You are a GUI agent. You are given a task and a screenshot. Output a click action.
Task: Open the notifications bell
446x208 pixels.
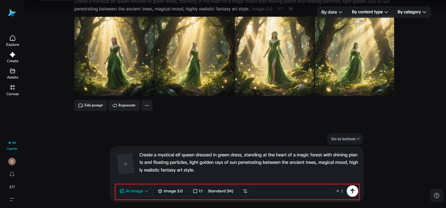point(12,174)
